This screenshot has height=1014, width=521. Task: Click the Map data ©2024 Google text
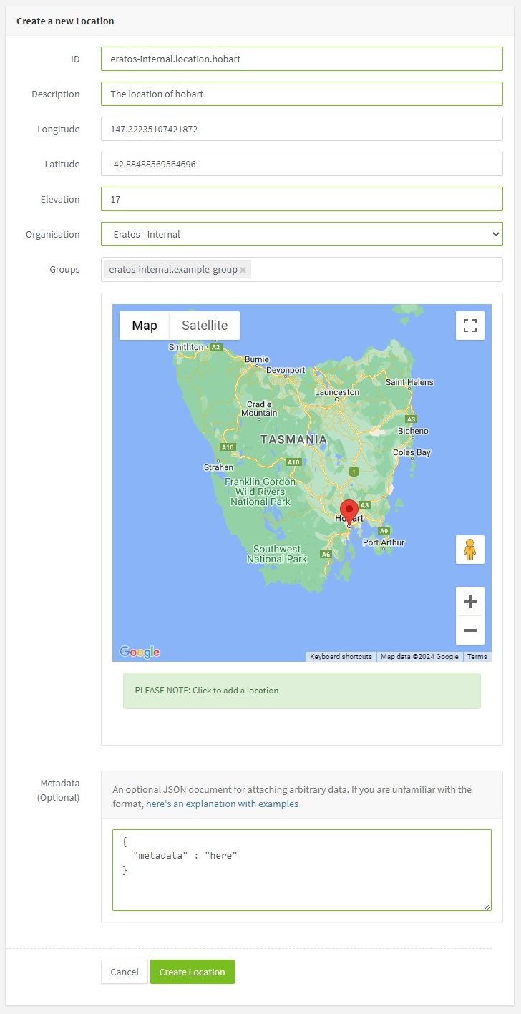(x=419, y=656)
